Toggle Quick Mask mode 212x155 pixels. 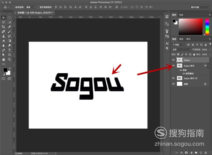(3, 78)
